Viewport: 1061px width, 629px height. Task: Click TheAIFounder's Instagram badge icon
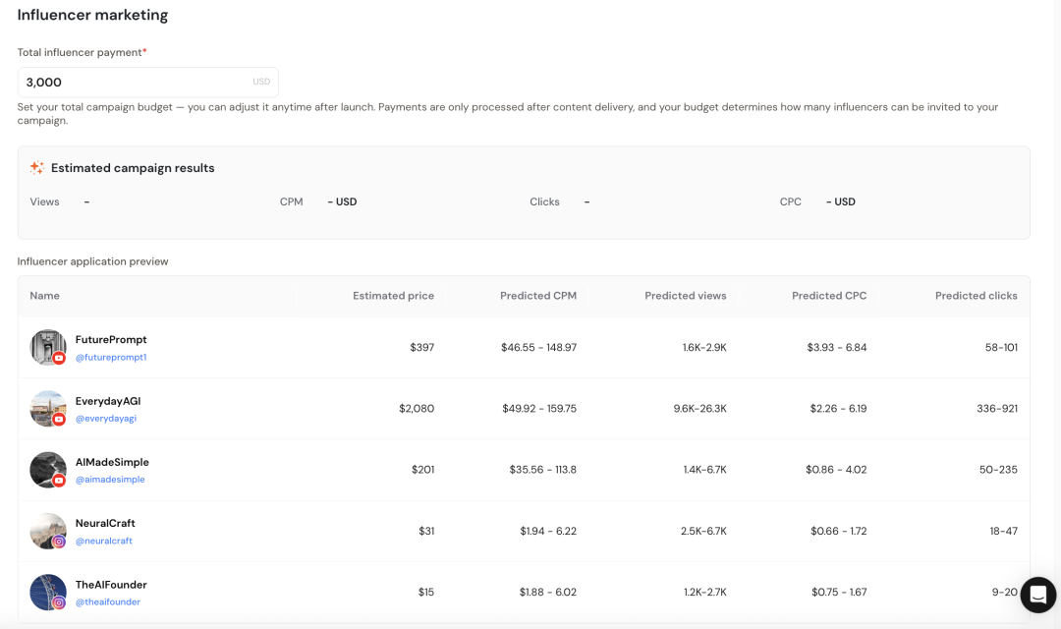(60, 602)
